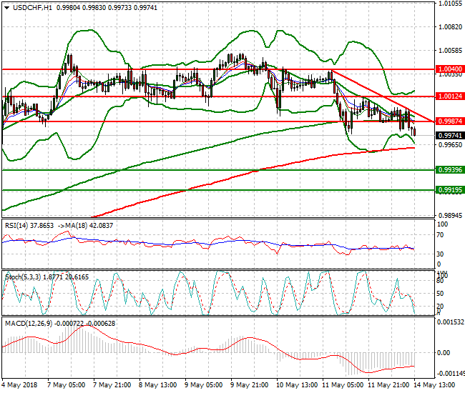Click the 7 May 21:00 time label
The height and width of the screenshot is (393, 465).
pyautogui.click(x=112, y=385)
